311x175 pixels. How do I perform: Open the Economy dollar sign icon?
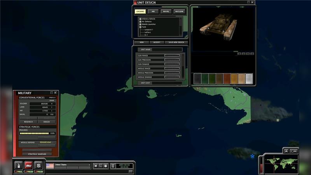[x=38, y=164]
